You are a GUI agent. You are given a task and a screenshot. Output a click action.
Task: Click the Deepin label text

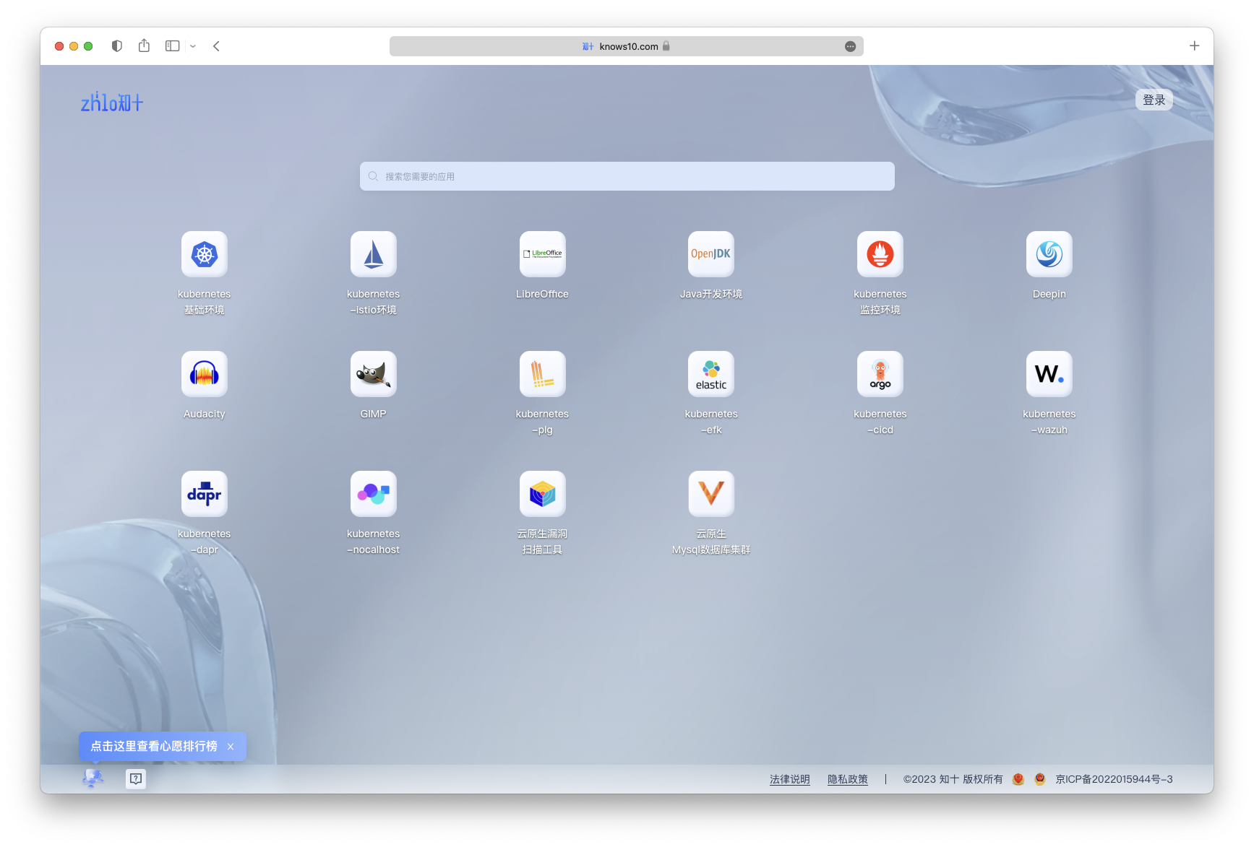coord(1049,294)
